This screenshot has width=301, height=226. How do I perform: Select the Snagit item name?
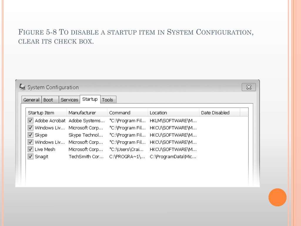point(41,157)
